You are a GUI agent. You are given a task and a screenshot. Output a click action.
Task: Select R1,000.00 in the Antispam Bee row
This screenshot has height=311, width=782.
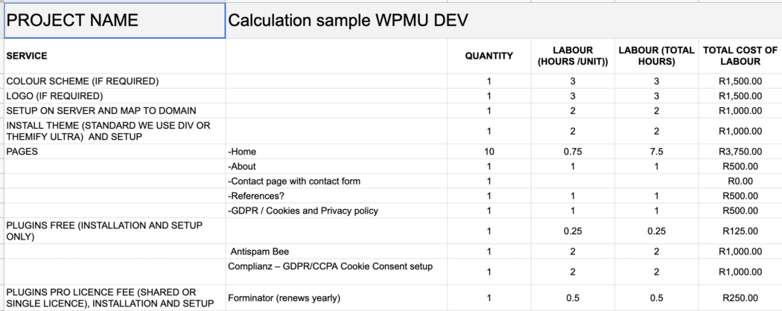click(740, 251)
